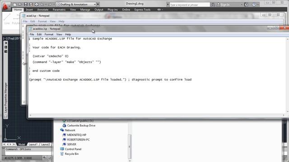Switch to the Layout1 tab

tap(33, 144)
